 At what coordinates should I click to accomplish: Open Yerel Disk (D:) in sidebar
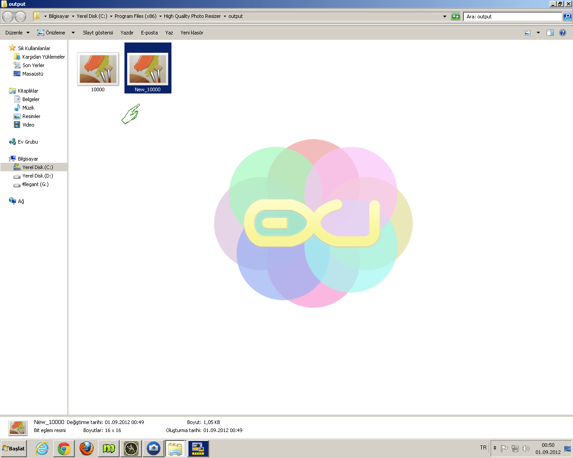38,176
